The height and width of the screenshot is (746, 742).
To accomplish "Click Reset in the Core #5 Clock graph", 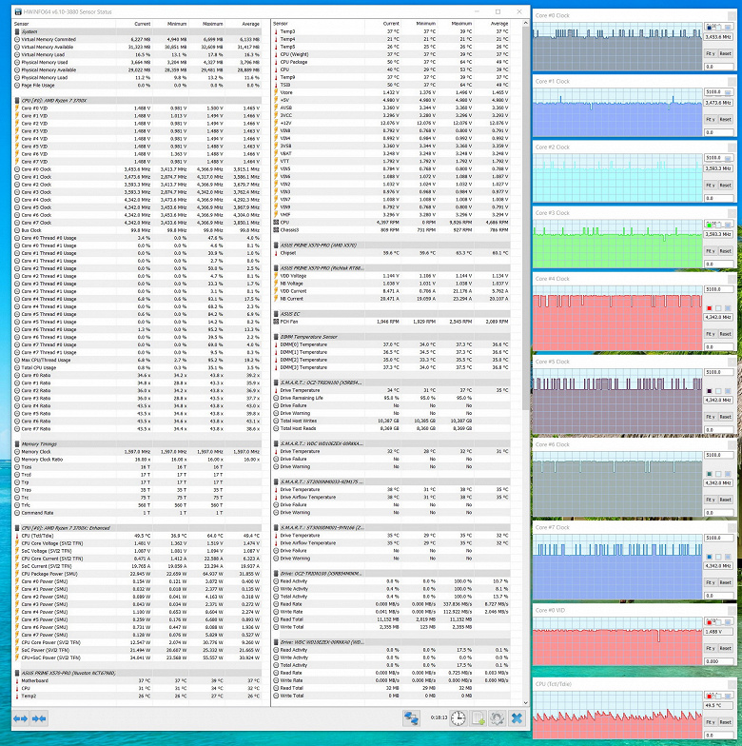I will tap(725, 417).
